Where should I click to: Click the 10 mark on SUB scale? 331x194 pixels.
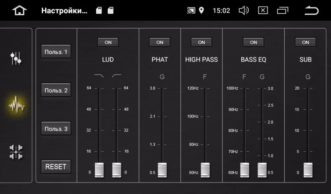pos(297,130)
